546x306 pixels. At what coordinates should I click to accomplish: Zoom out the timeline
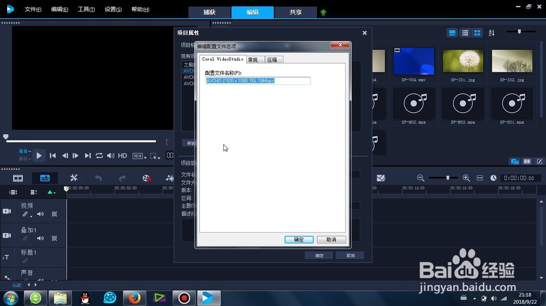point(420,178)
